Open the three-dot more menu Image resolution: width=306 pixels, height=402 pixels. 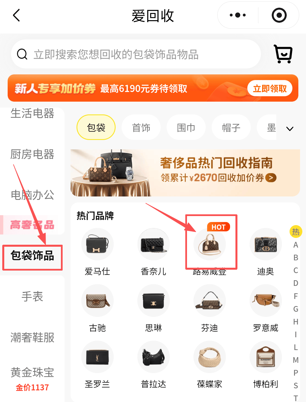click(238, 15)
